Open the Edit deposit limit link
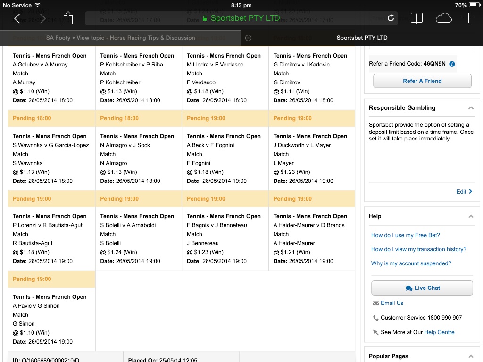The image size is (483, 362). click(464, 192)
